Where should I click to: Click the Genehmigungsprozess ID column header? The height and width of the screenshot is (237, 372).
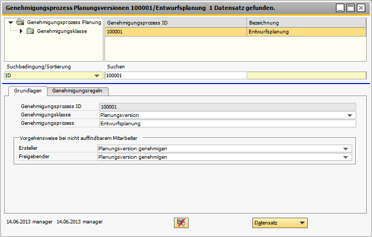(176, 23)
